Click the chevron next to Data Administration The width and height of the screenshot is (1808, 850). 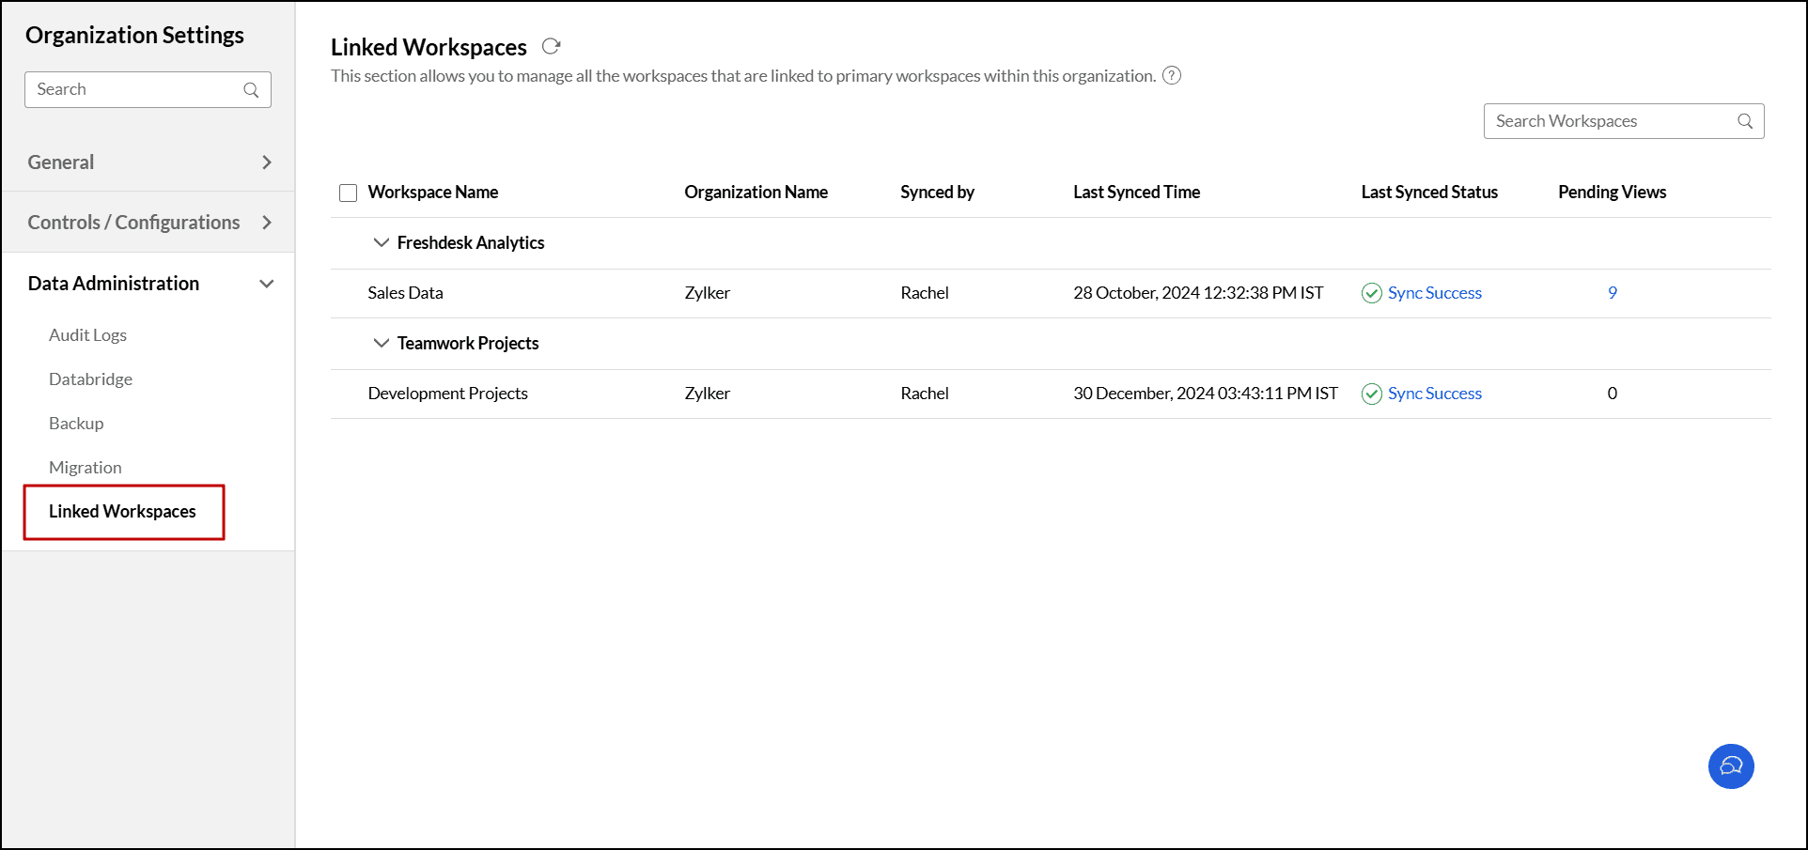[x=267, y=283]
